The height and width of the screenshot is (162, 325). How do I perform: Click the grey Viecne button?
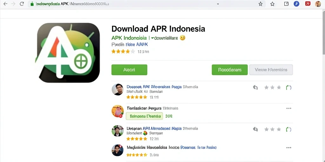coord(271,70)
